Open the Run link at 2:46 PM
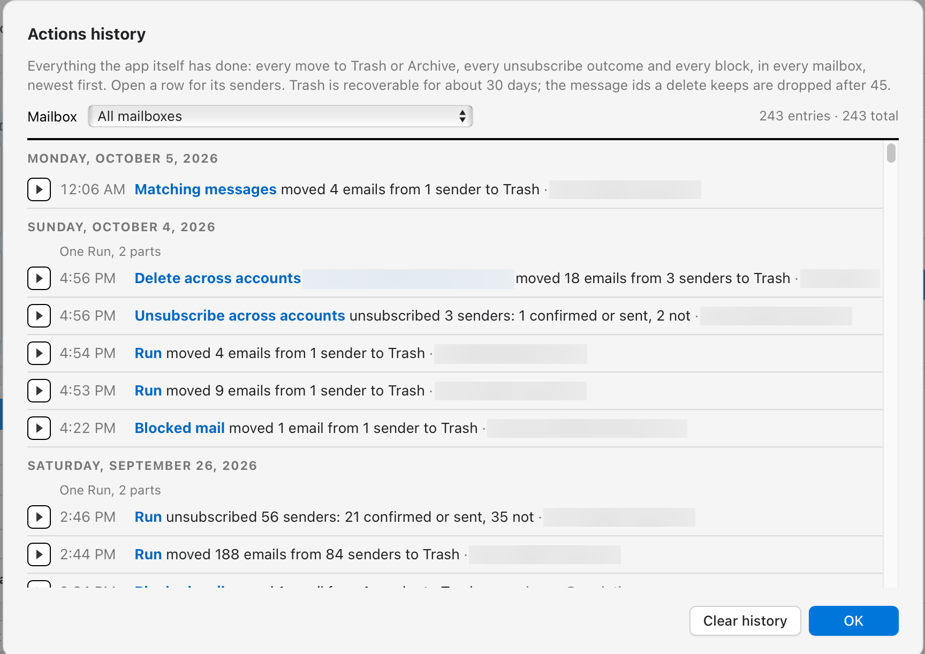Viewport: 925px width, 654px height. (148, 517)
